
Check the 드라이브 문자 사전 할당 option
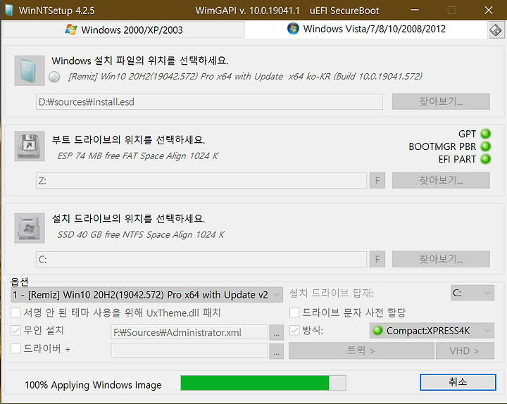(x=294, y=313)
